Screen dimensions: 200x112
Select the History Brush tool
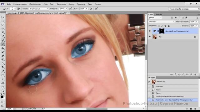click(3, 52)
